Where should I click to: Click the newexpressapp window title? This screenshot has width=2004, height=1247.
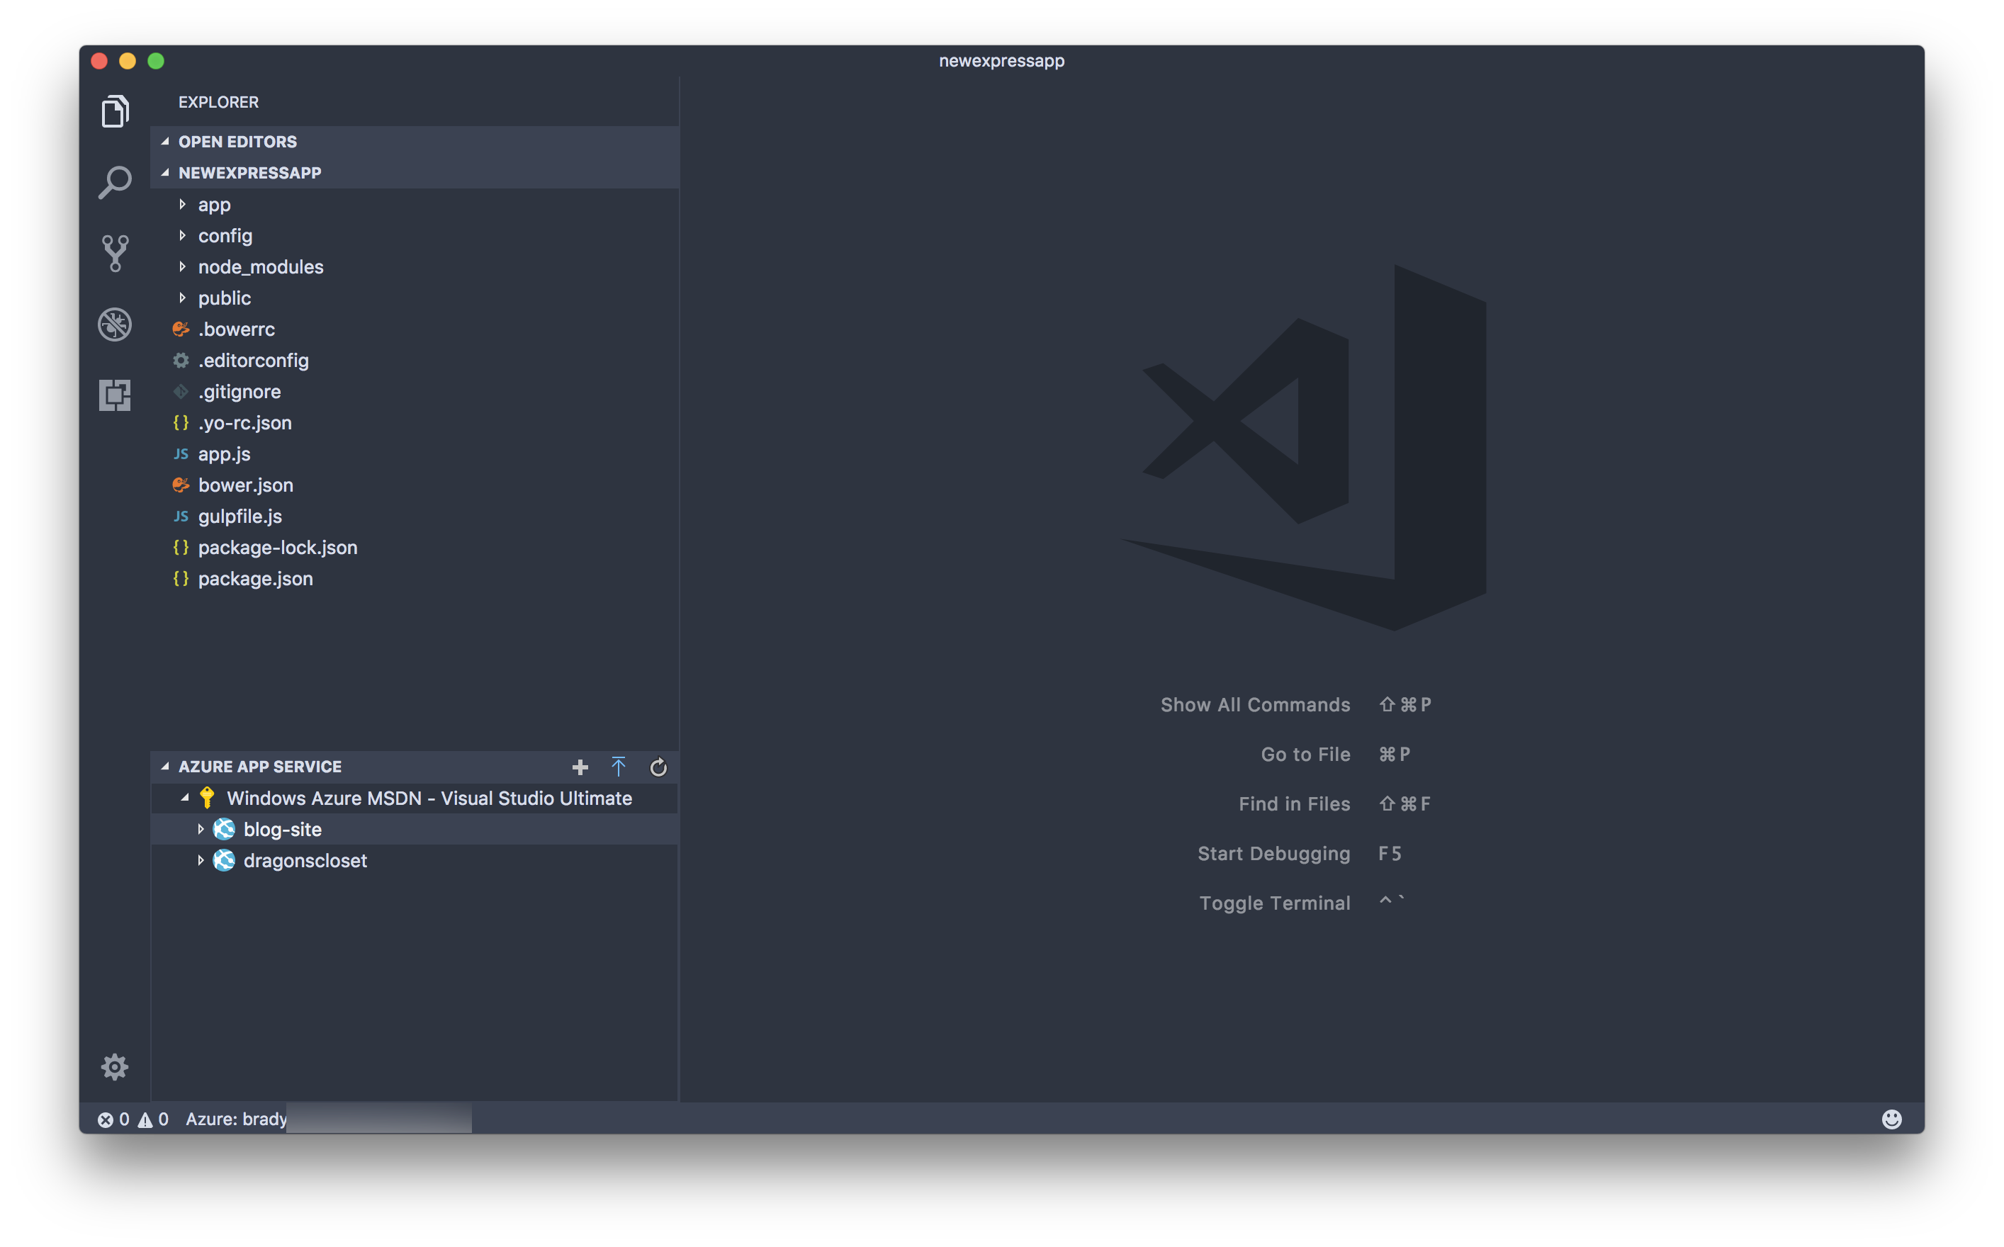click(x=1001, y=61)
